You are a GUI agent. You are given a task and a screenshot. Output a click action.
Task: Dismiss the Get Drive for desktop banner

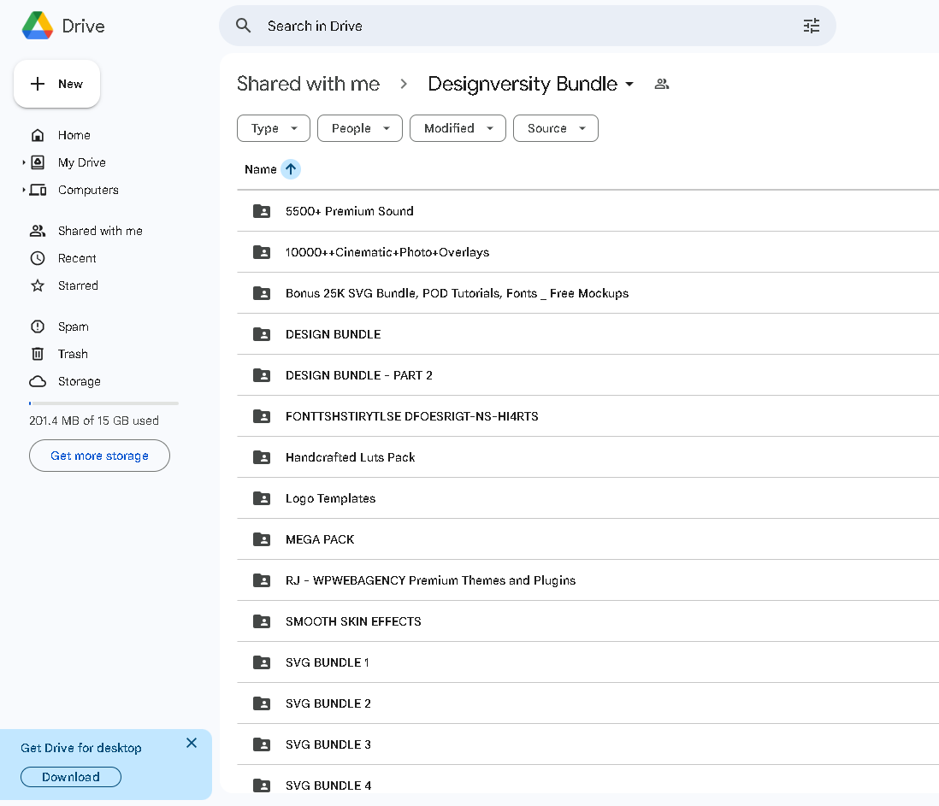pos(192,743)
